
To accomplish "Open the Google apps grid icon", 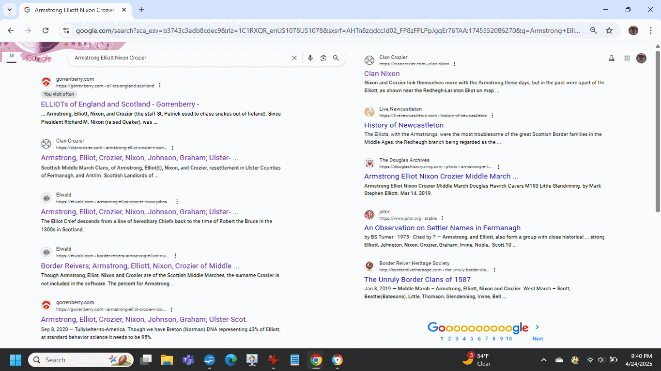I will [627, 58].
